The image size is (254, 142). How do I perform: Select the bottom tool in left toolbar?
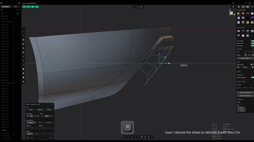(x=23, y=82)
